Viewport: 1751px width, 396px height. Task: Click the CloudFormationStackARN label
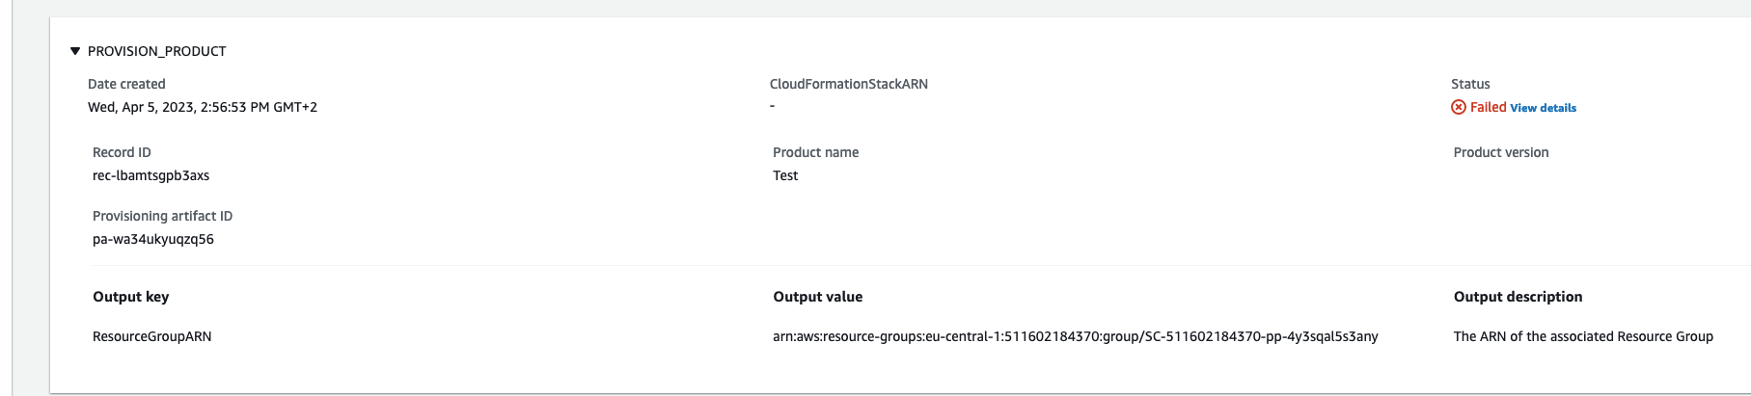click(848, 84)
